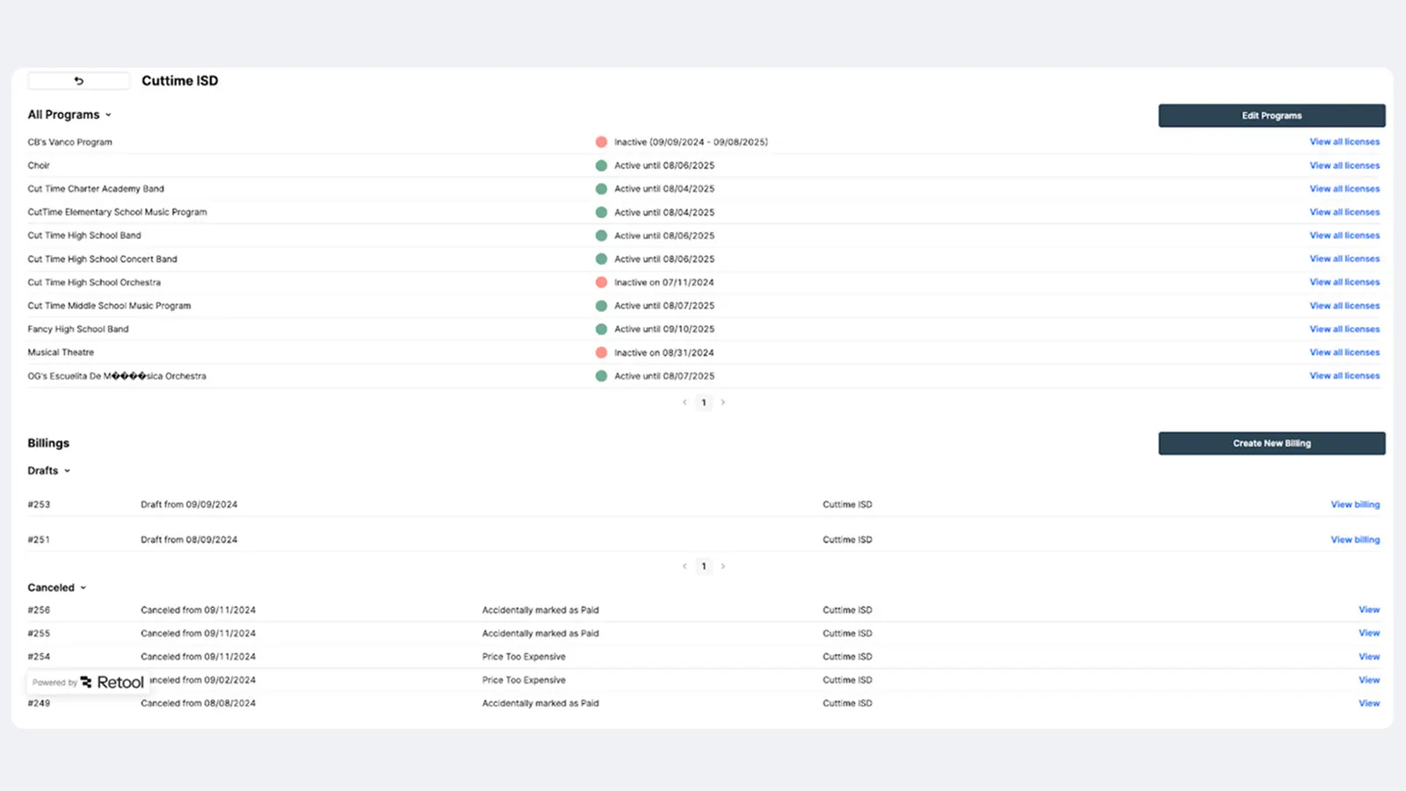The image size is (1406, 791).
Task: Click the back arrow button
Action: (x=78, y=81)
